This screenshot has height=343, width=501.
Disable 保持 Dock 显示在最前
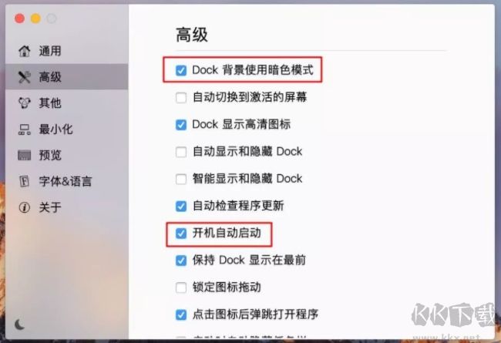tap(181, 260)
